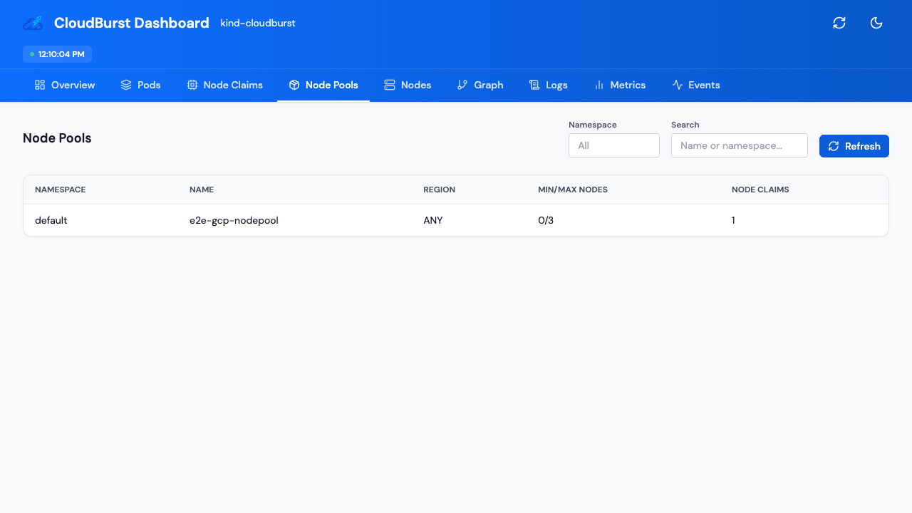Click the kind-cloudburst cluster name
The height and width of the screenshot is (513, 912).
[258, 23]
